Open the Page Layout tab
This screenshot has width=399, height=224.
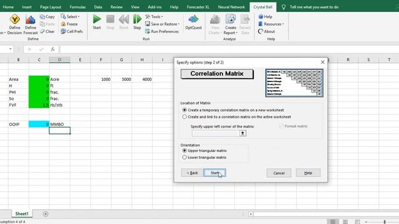point(50,7)
